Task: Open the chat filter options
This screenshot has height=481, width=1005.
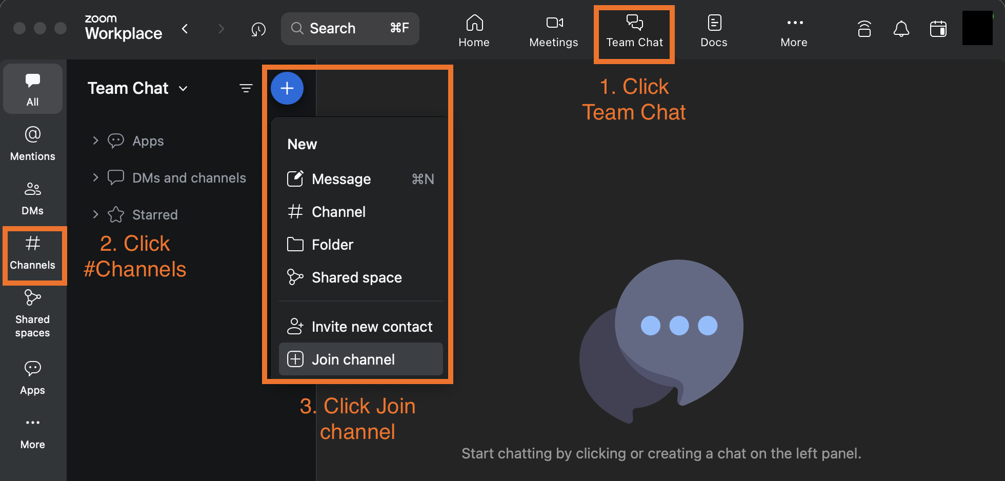Action: (246, 88)
